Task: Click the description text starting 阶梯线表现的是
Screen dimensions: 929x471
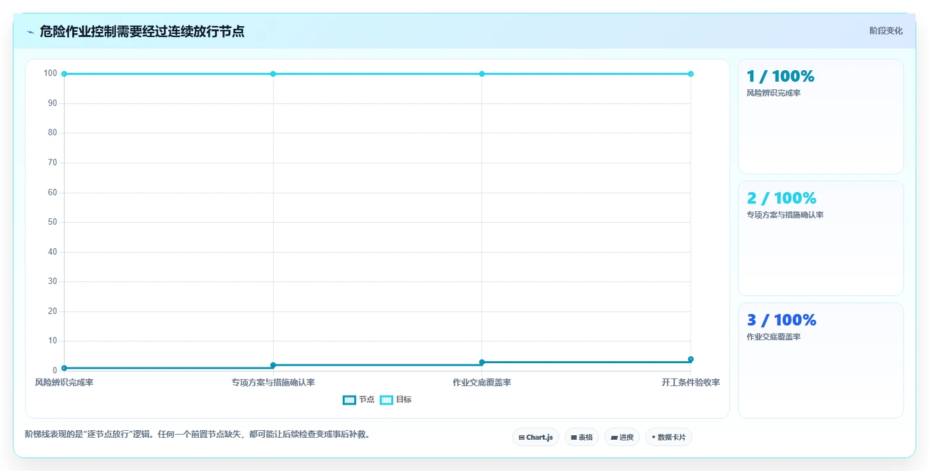Action: click(x=198, y=435)
